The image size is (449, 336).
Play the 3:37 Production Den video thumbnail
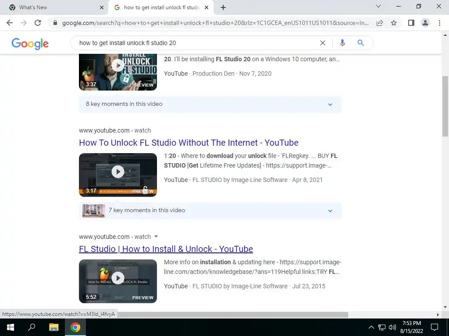(118, 72)
